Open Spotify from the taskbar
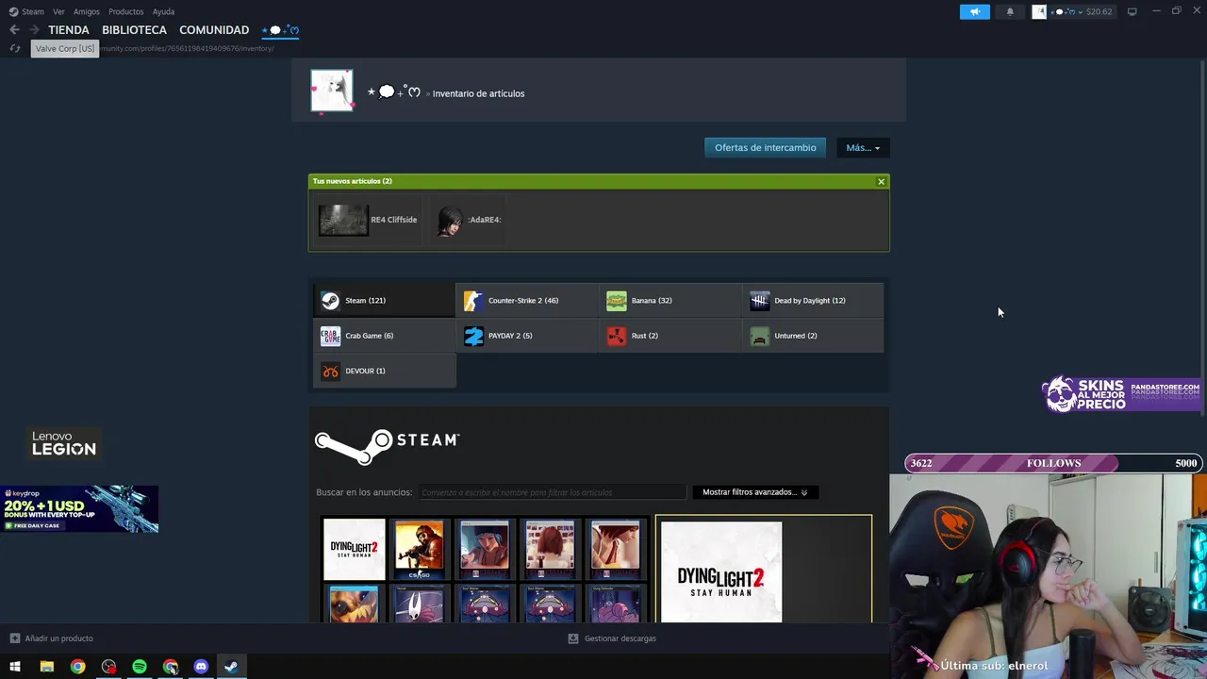This screenshot has width=1207, height=679. 140,667
